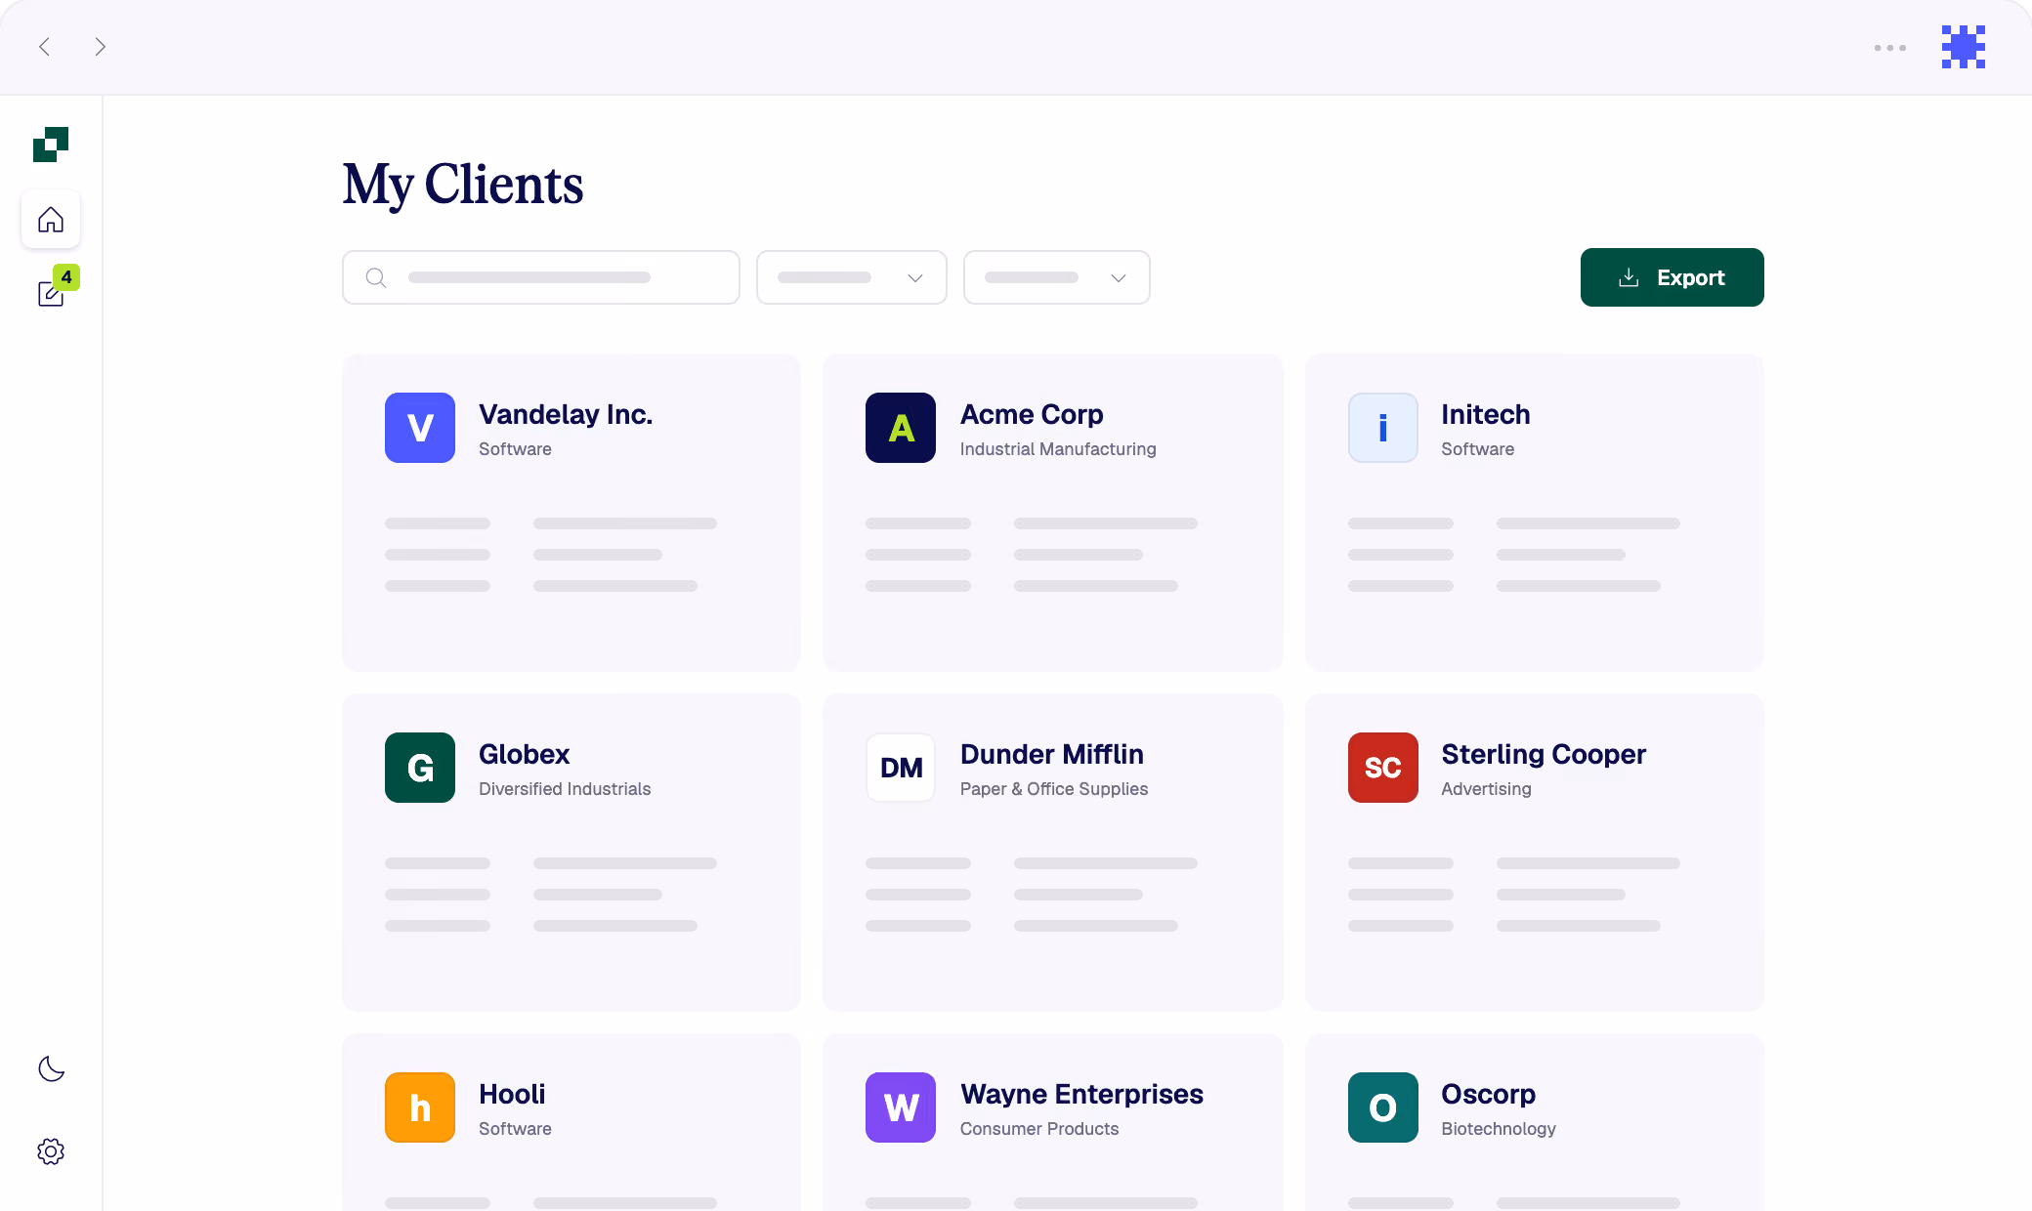Open the Vandelay Inc. client name
Viewport: 2032px width, 1211px height.
click(566, 414)
